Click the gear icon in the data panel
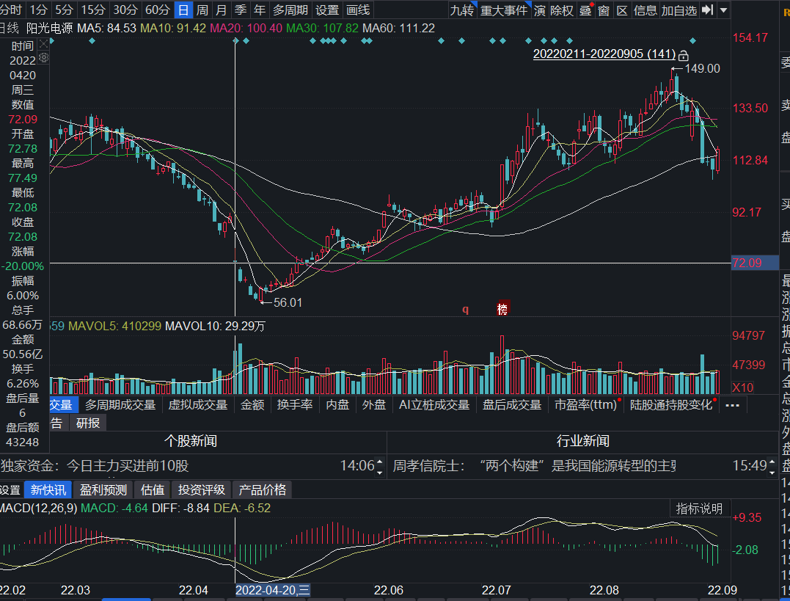Screen dimensions: 790x601 point(43,57)
